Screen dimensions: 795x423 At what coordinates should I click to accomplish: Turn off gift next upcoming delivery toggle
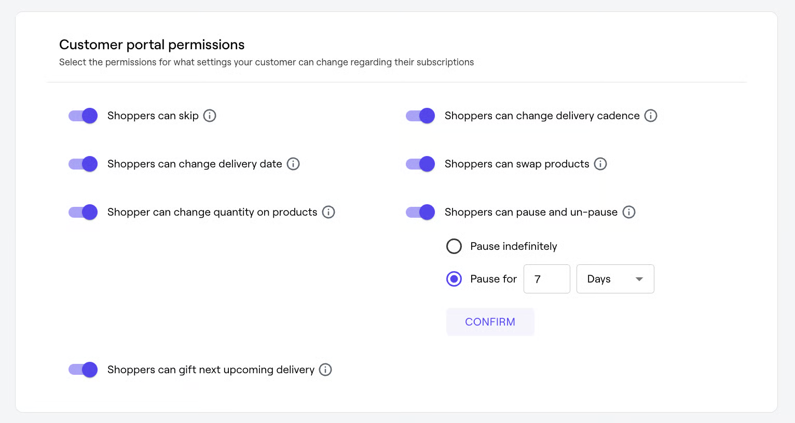(83, 370)
